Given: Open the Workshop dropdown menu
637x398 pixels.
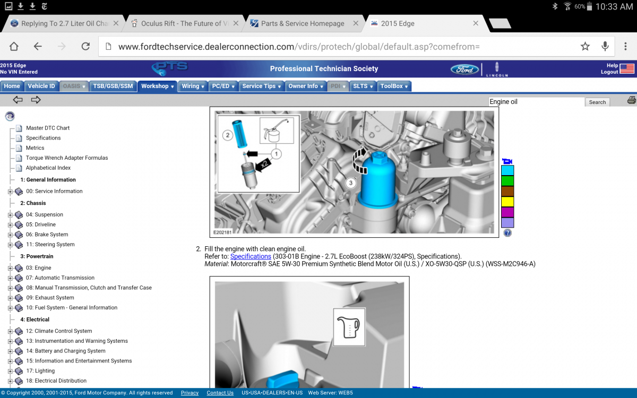Looking at the screenshot, I should point(157,86).
